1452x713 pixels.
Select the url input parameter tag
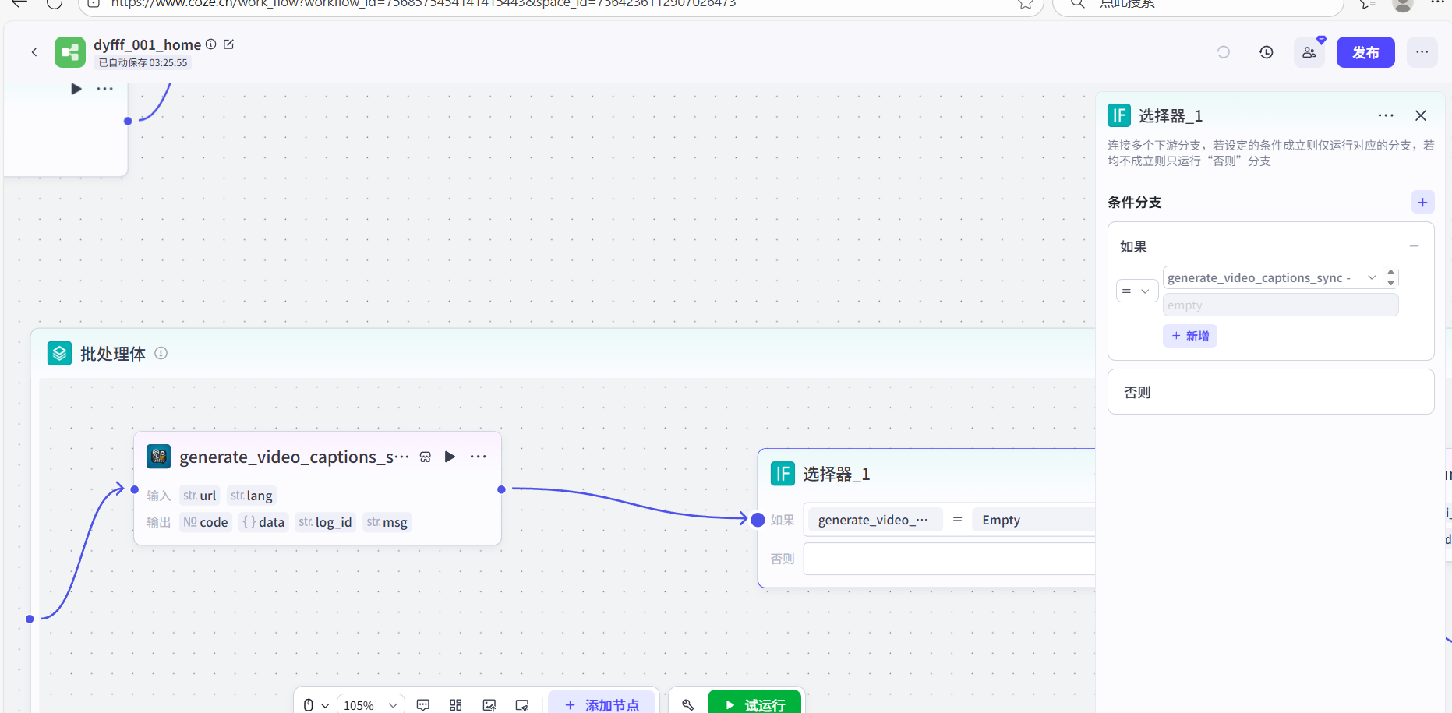[200, 496]
